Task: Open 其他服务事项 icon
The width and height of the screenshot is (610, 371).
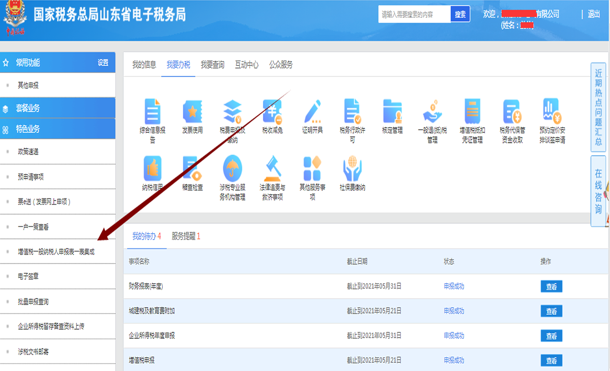Action: tap(312, 169)
